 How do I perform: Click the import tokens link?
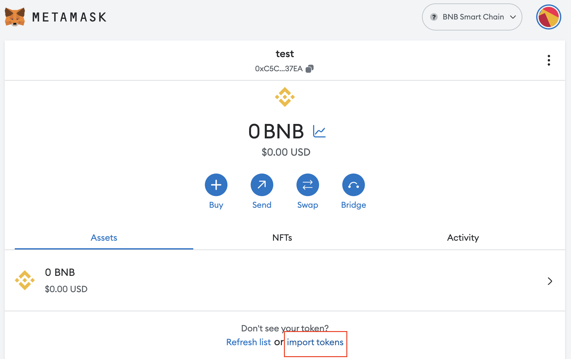(x=315, y=342)
